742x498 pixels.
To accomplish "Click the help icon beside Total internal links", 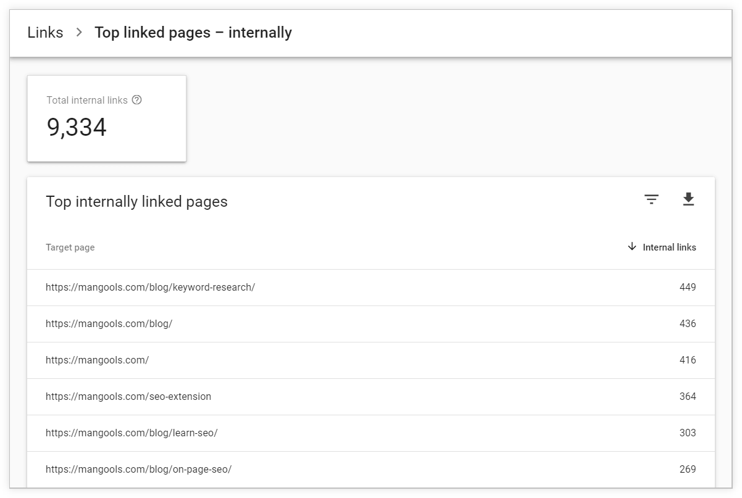I will click(x=137, y=100).
